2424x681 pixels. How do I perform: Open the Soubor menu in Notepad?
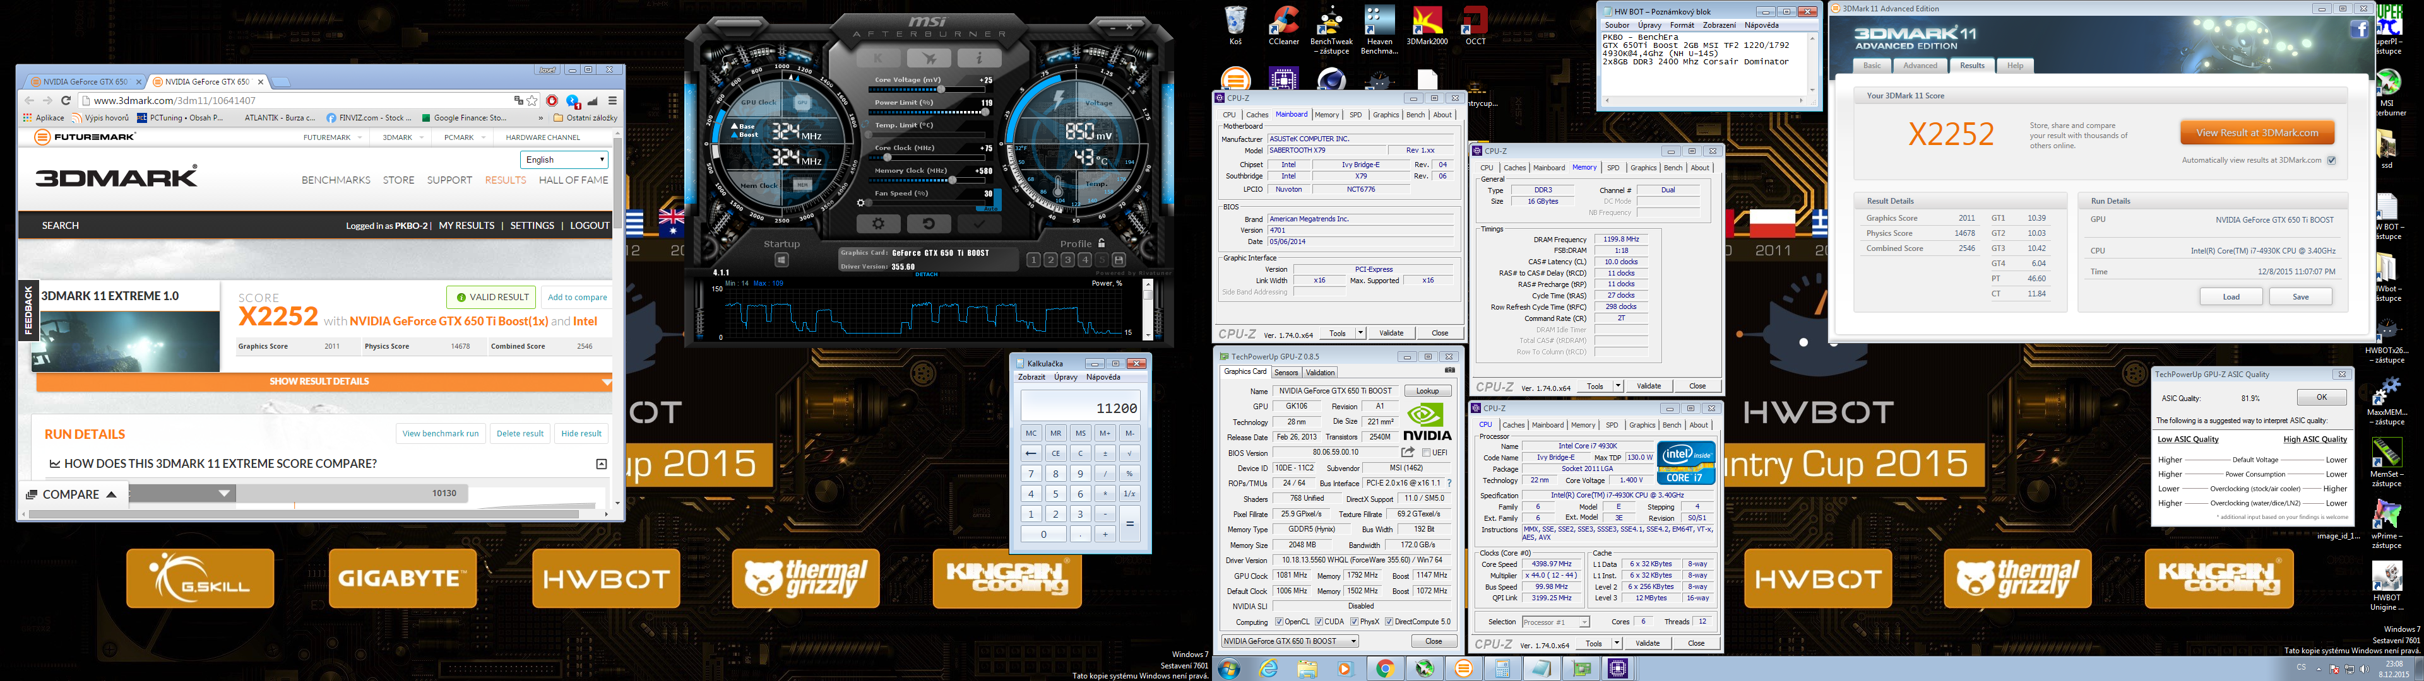(1617, 25)
